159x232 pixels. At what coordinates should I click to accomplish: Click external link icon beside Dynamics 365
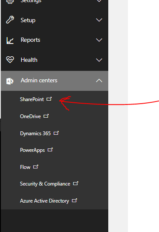(56, 133)
